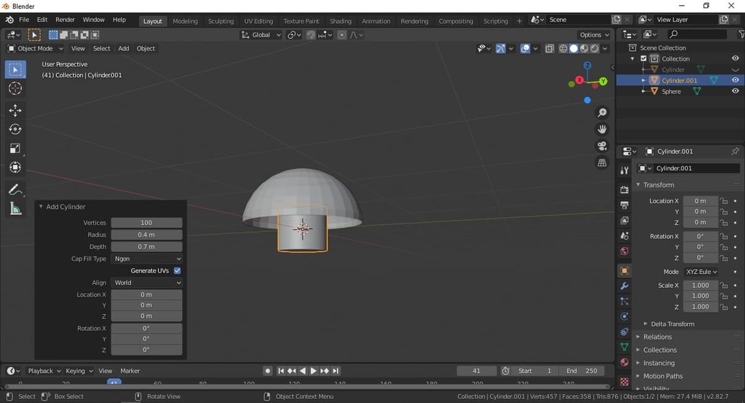Switch to the Sculpting workspace tab
This screenshot has height=403, width=745.
221,21
